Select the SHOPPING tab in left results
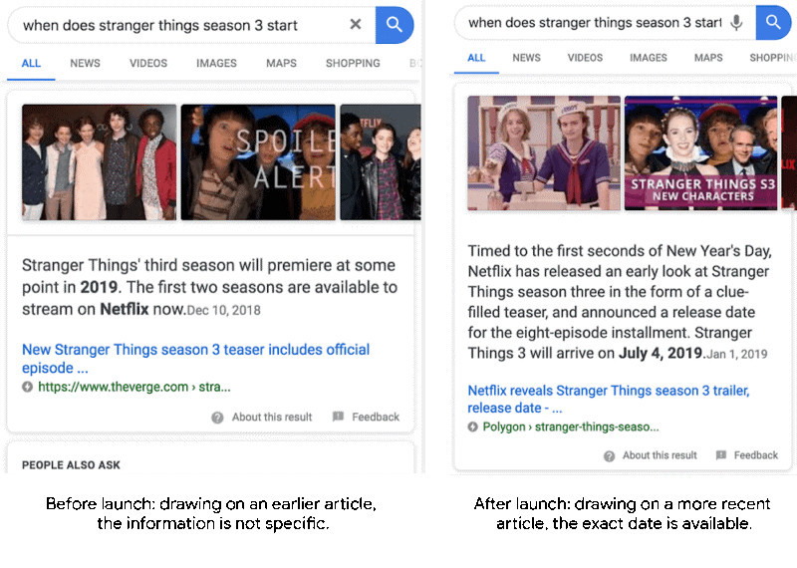This screenshot has width=797, height=568. point(353,63)
